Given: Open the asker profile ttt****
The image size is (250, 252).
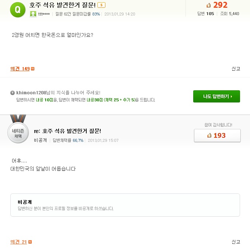Looking at the screenshot, I should pyautogui.click(x=44, y=14).
